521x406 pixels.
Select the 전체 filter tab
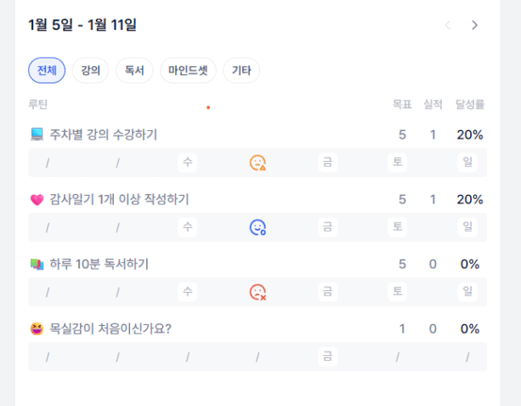pos(47,71)
